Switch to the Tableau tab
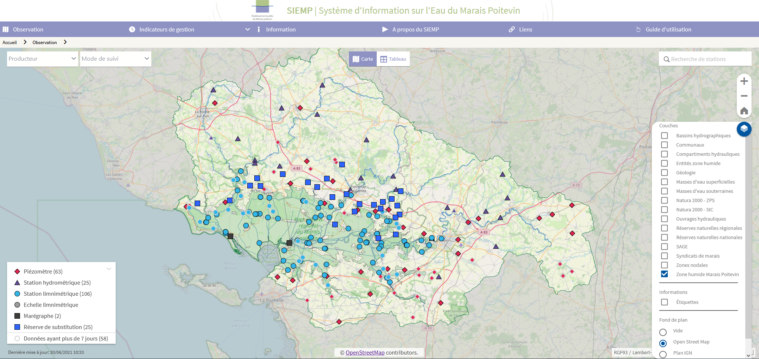The image size is (759, 359). point(393,59)
